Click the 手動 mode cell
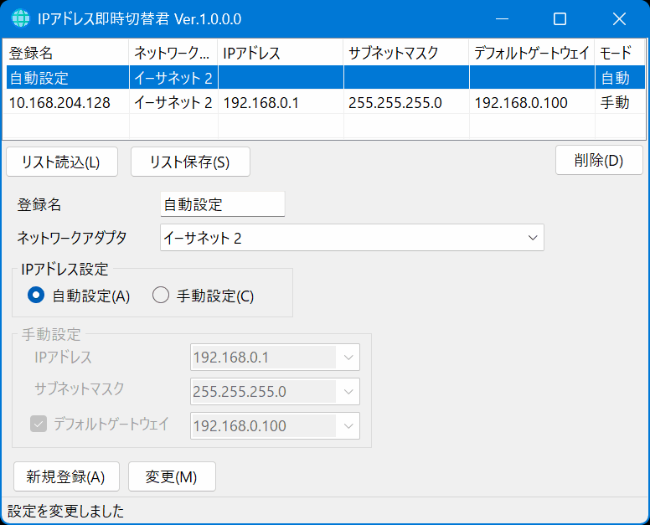This screenshot has width=650, height=525. pyautogui.click(x=620, y=102)
